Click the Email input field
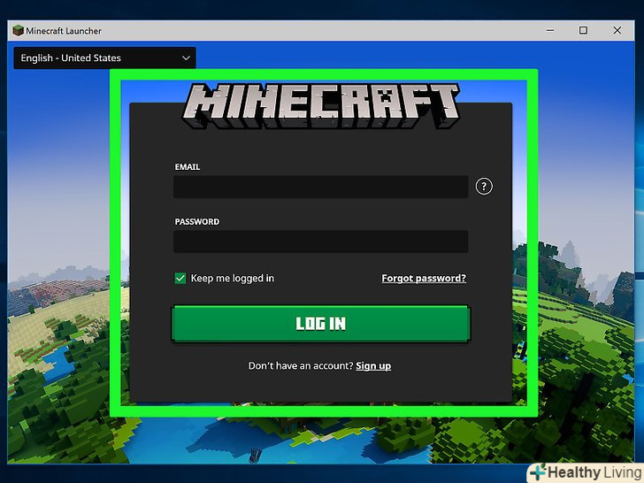This screenshot has height=483, width=644. pyautogui.click(x=321, y=187)
